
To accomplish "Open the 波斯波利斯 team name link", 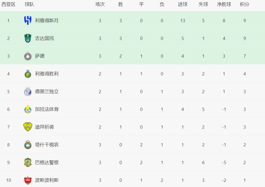I will coord(47,180).
